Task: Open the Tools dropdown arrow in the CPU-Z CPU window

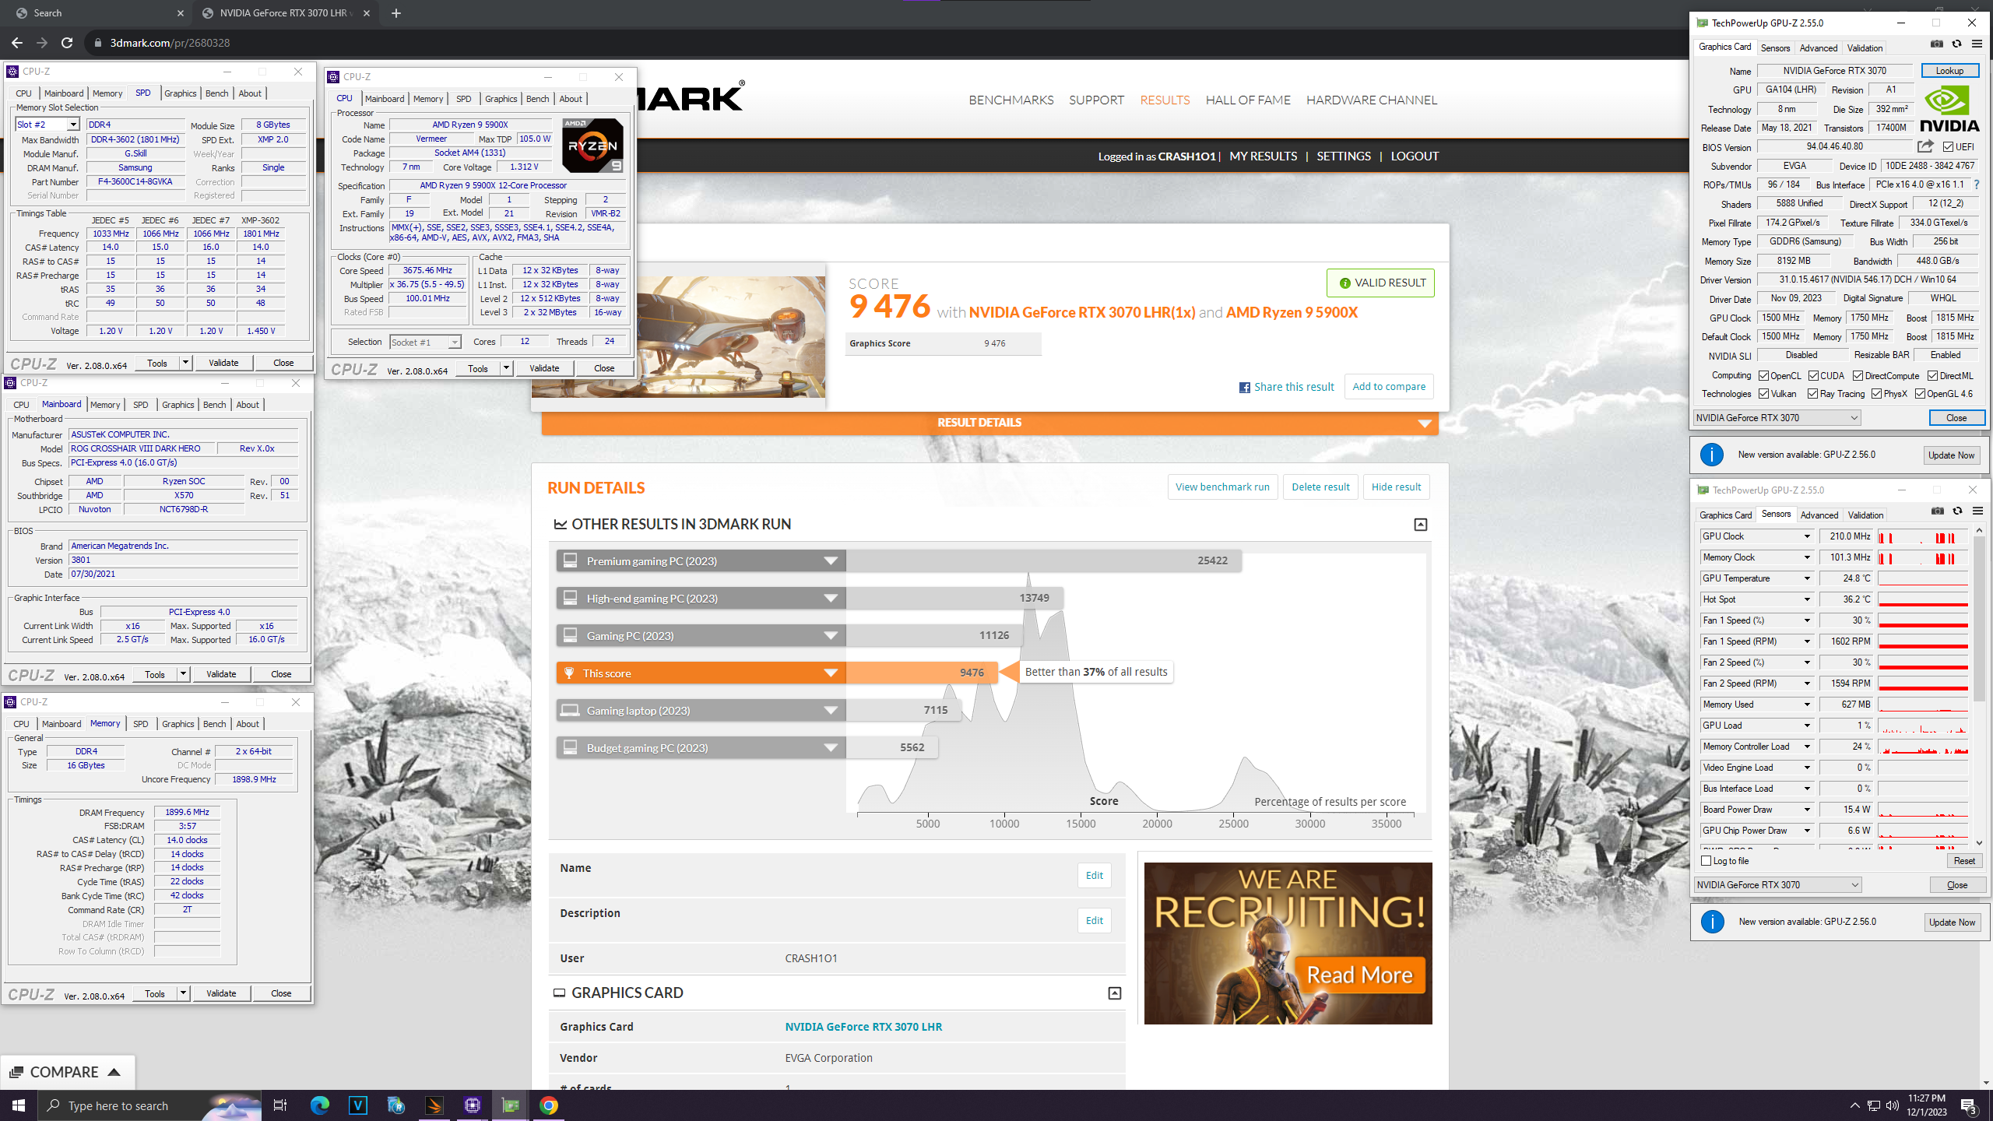Action: [506, 368]
